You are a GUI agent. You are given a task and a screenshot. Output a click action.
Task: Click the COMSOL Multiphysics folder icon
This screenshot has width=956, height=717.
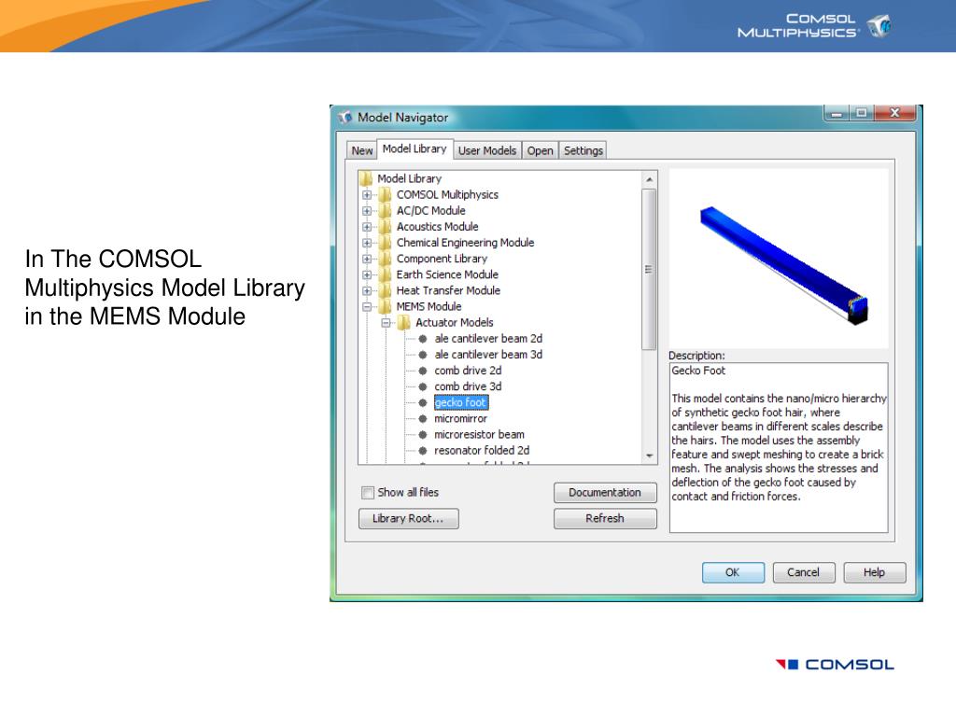tap(385, 195)
